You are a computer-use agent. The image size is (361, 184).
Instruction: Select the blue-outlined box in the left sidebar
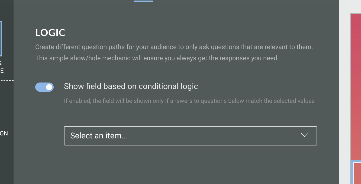pyautogui.click(x=1, y=39)
